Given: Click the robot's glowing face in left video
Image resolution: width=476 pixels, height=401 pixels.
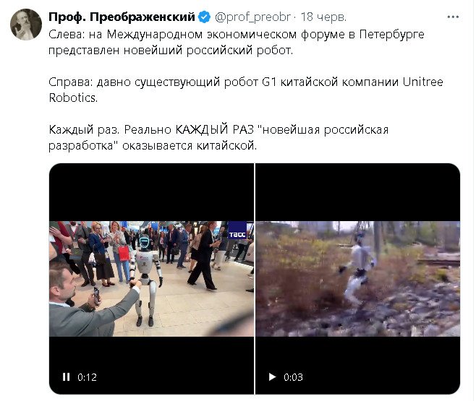Looking at the screenshot, I should tap(144, 242).
